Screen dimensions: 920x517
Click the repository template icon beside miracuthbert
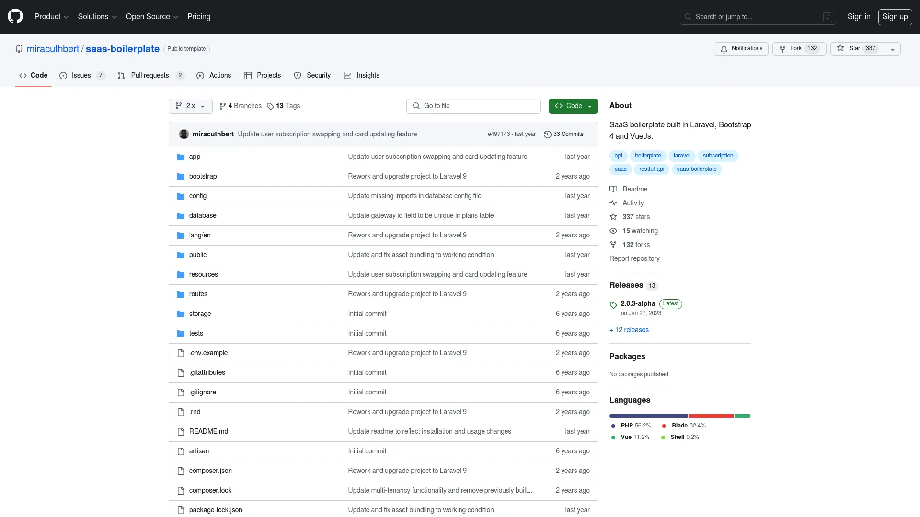(x=19, y=49)
